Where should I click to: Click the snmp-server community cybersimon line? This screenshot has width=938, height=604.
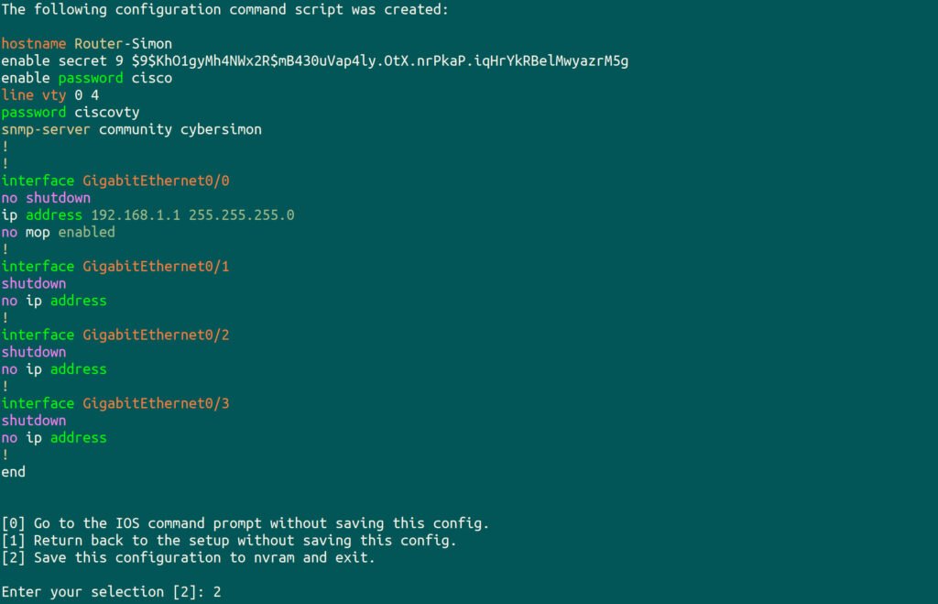(x=131, y=129)
